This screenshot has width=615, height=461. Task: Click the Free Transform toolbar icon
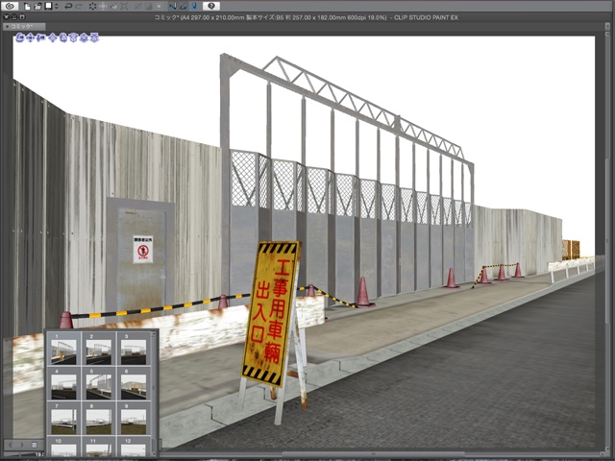(x=124, y=6)
